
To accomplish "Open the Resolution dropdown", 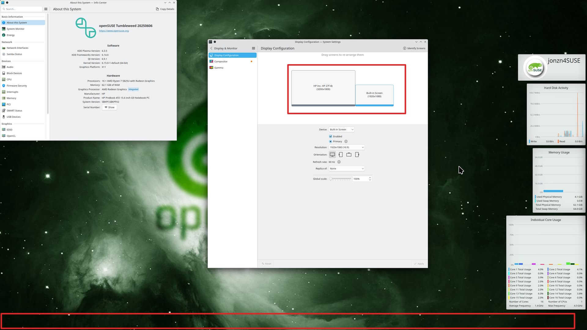I will point(347,147).
